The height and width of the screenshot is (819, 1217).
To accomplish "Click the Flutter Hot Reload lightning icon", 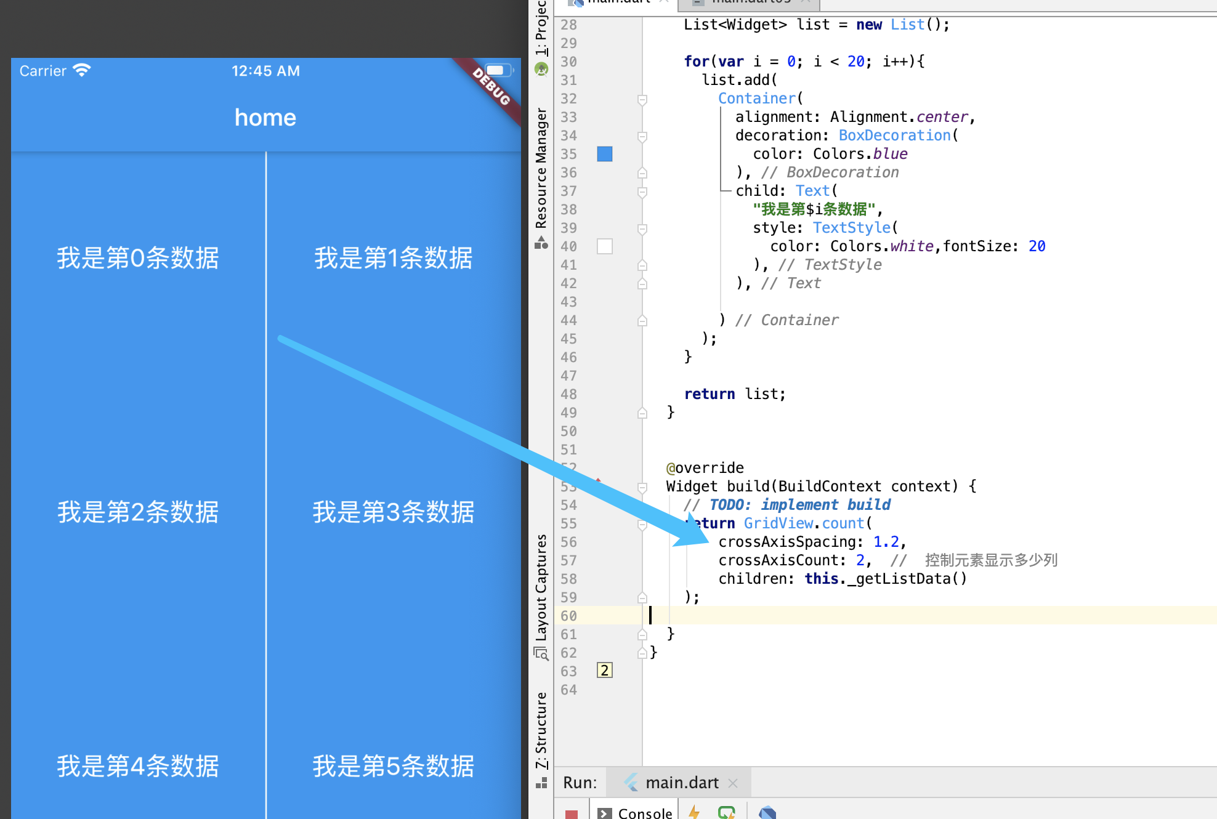I will 694,812.
